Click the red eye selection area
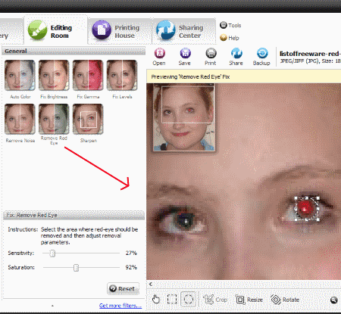Image resolution: width=341 pixels, height=314 pixels. click(x=307, y=209)
